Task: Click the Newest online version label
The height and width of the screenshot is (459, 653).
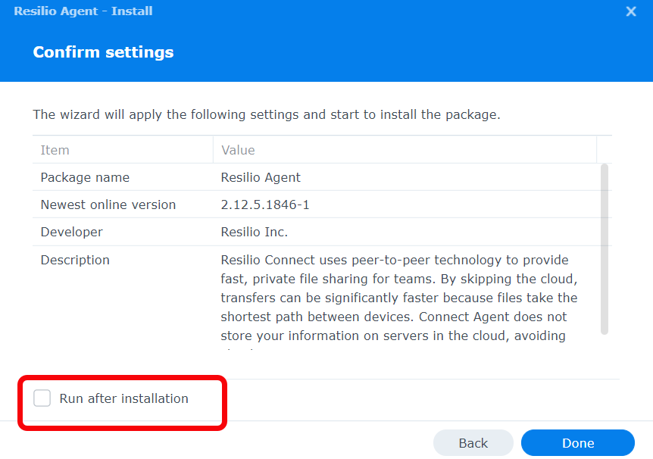Action: coord(108,205)
